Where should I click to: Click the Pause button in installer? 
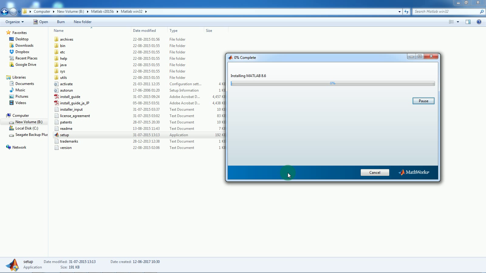coord(423,101)
